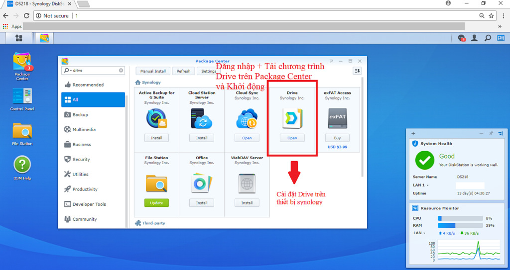
Task: Select the Community category
Action: [93, 219]
